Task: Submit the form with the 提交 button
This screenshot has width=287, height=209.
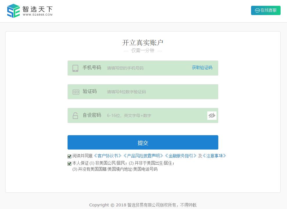Action: pos(143,142)
